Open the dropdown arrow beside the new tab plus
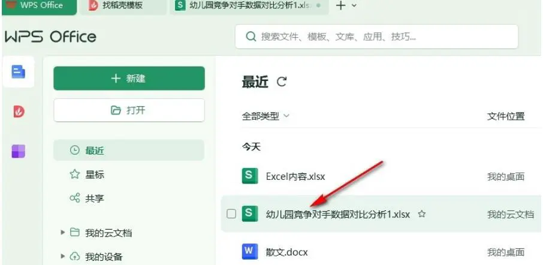The height and width of the screenshot is (265, 543). pyautogui.click(x=354, y=6)
